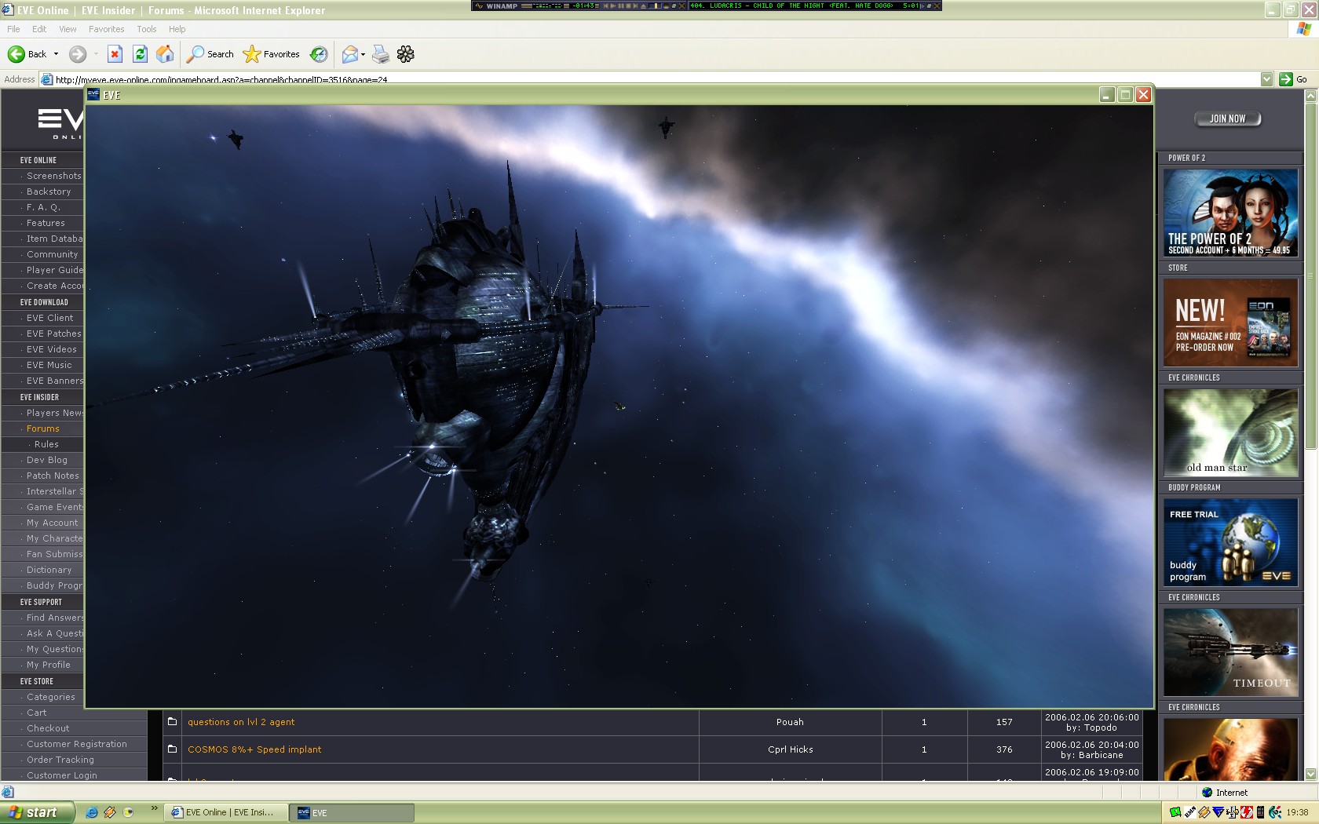The width and height of the screenshot is (1319, 824).
Task: Click the JOIN NOW button
Action: [1227, 118]
